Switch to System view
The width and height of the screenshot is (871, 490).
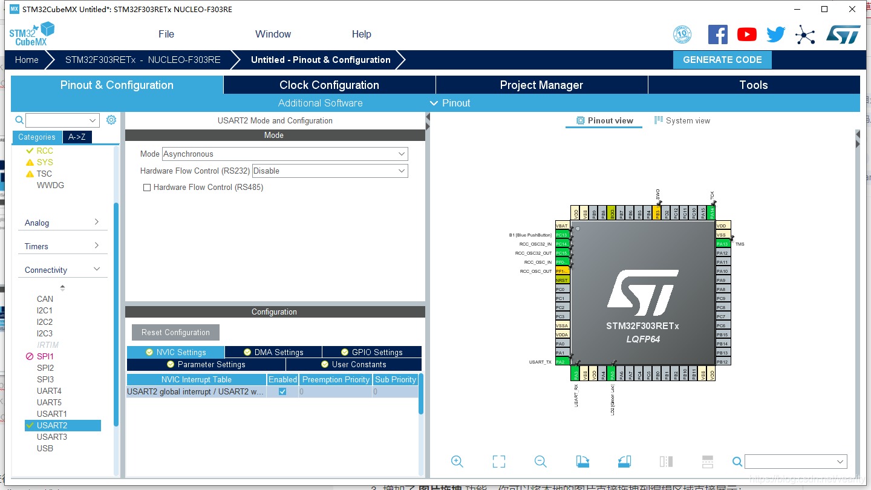[x=682, y=120]
